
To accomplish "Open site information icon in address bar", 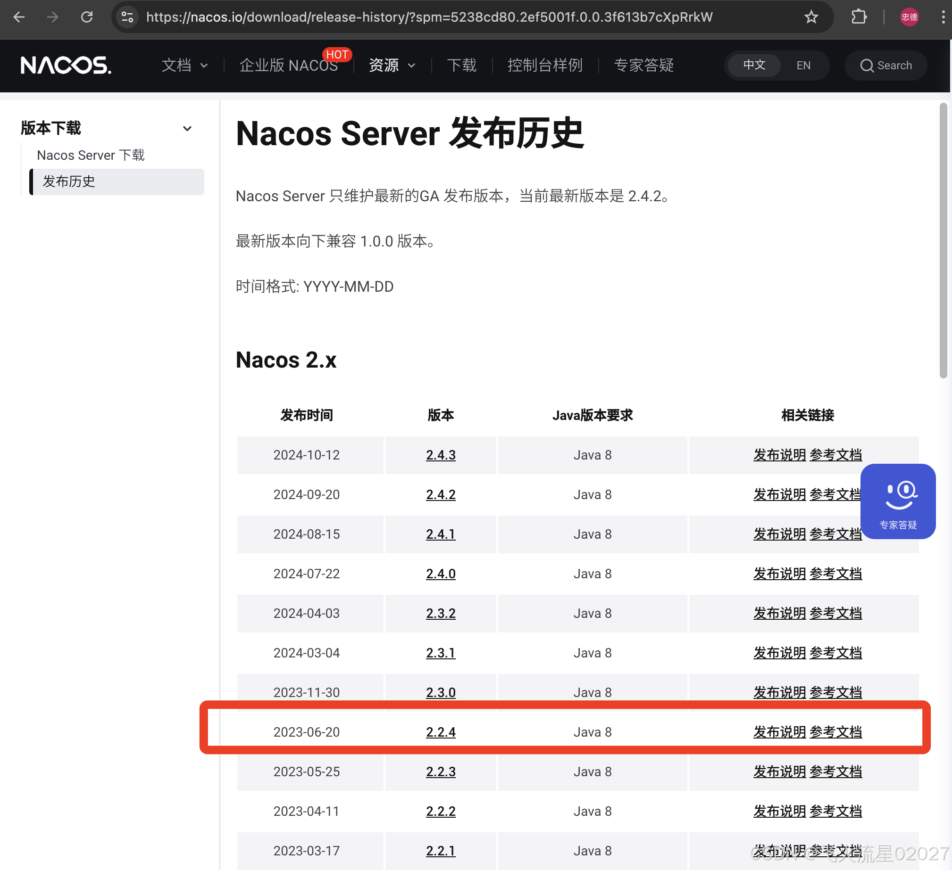I will click(x=127, y=17).
